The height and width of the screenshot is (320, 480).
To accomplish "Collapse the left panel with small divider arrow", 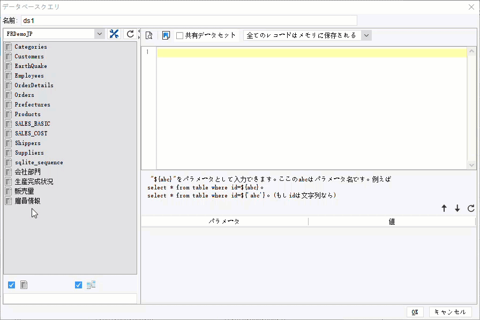I will tap(139, 31).
